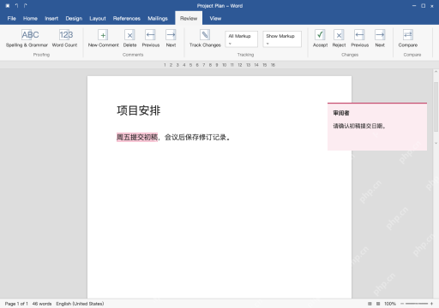Screen dimensions: 439x308
Task: Switch to the View tab
Action: coord(215,19)
